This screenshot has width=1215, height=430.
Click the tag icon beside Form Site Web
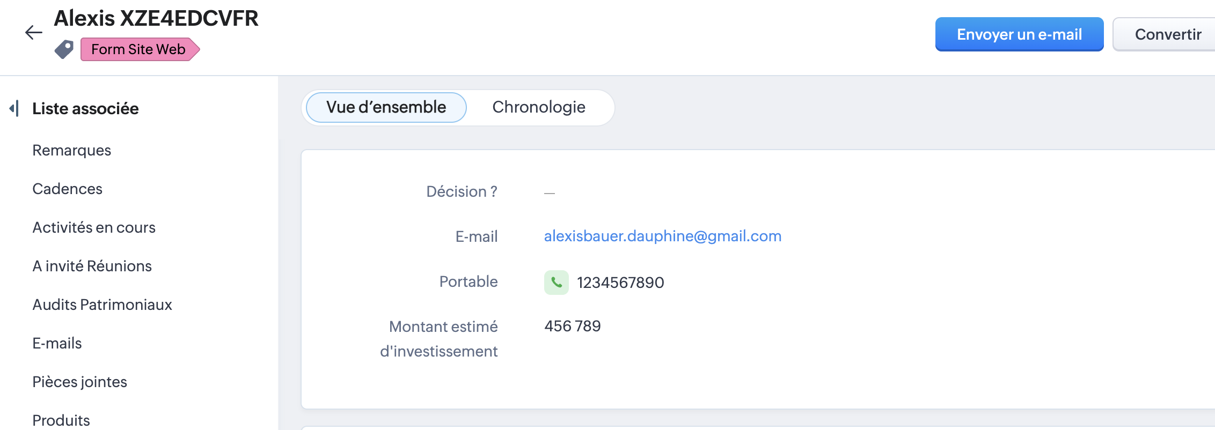(x=64, y=49)
